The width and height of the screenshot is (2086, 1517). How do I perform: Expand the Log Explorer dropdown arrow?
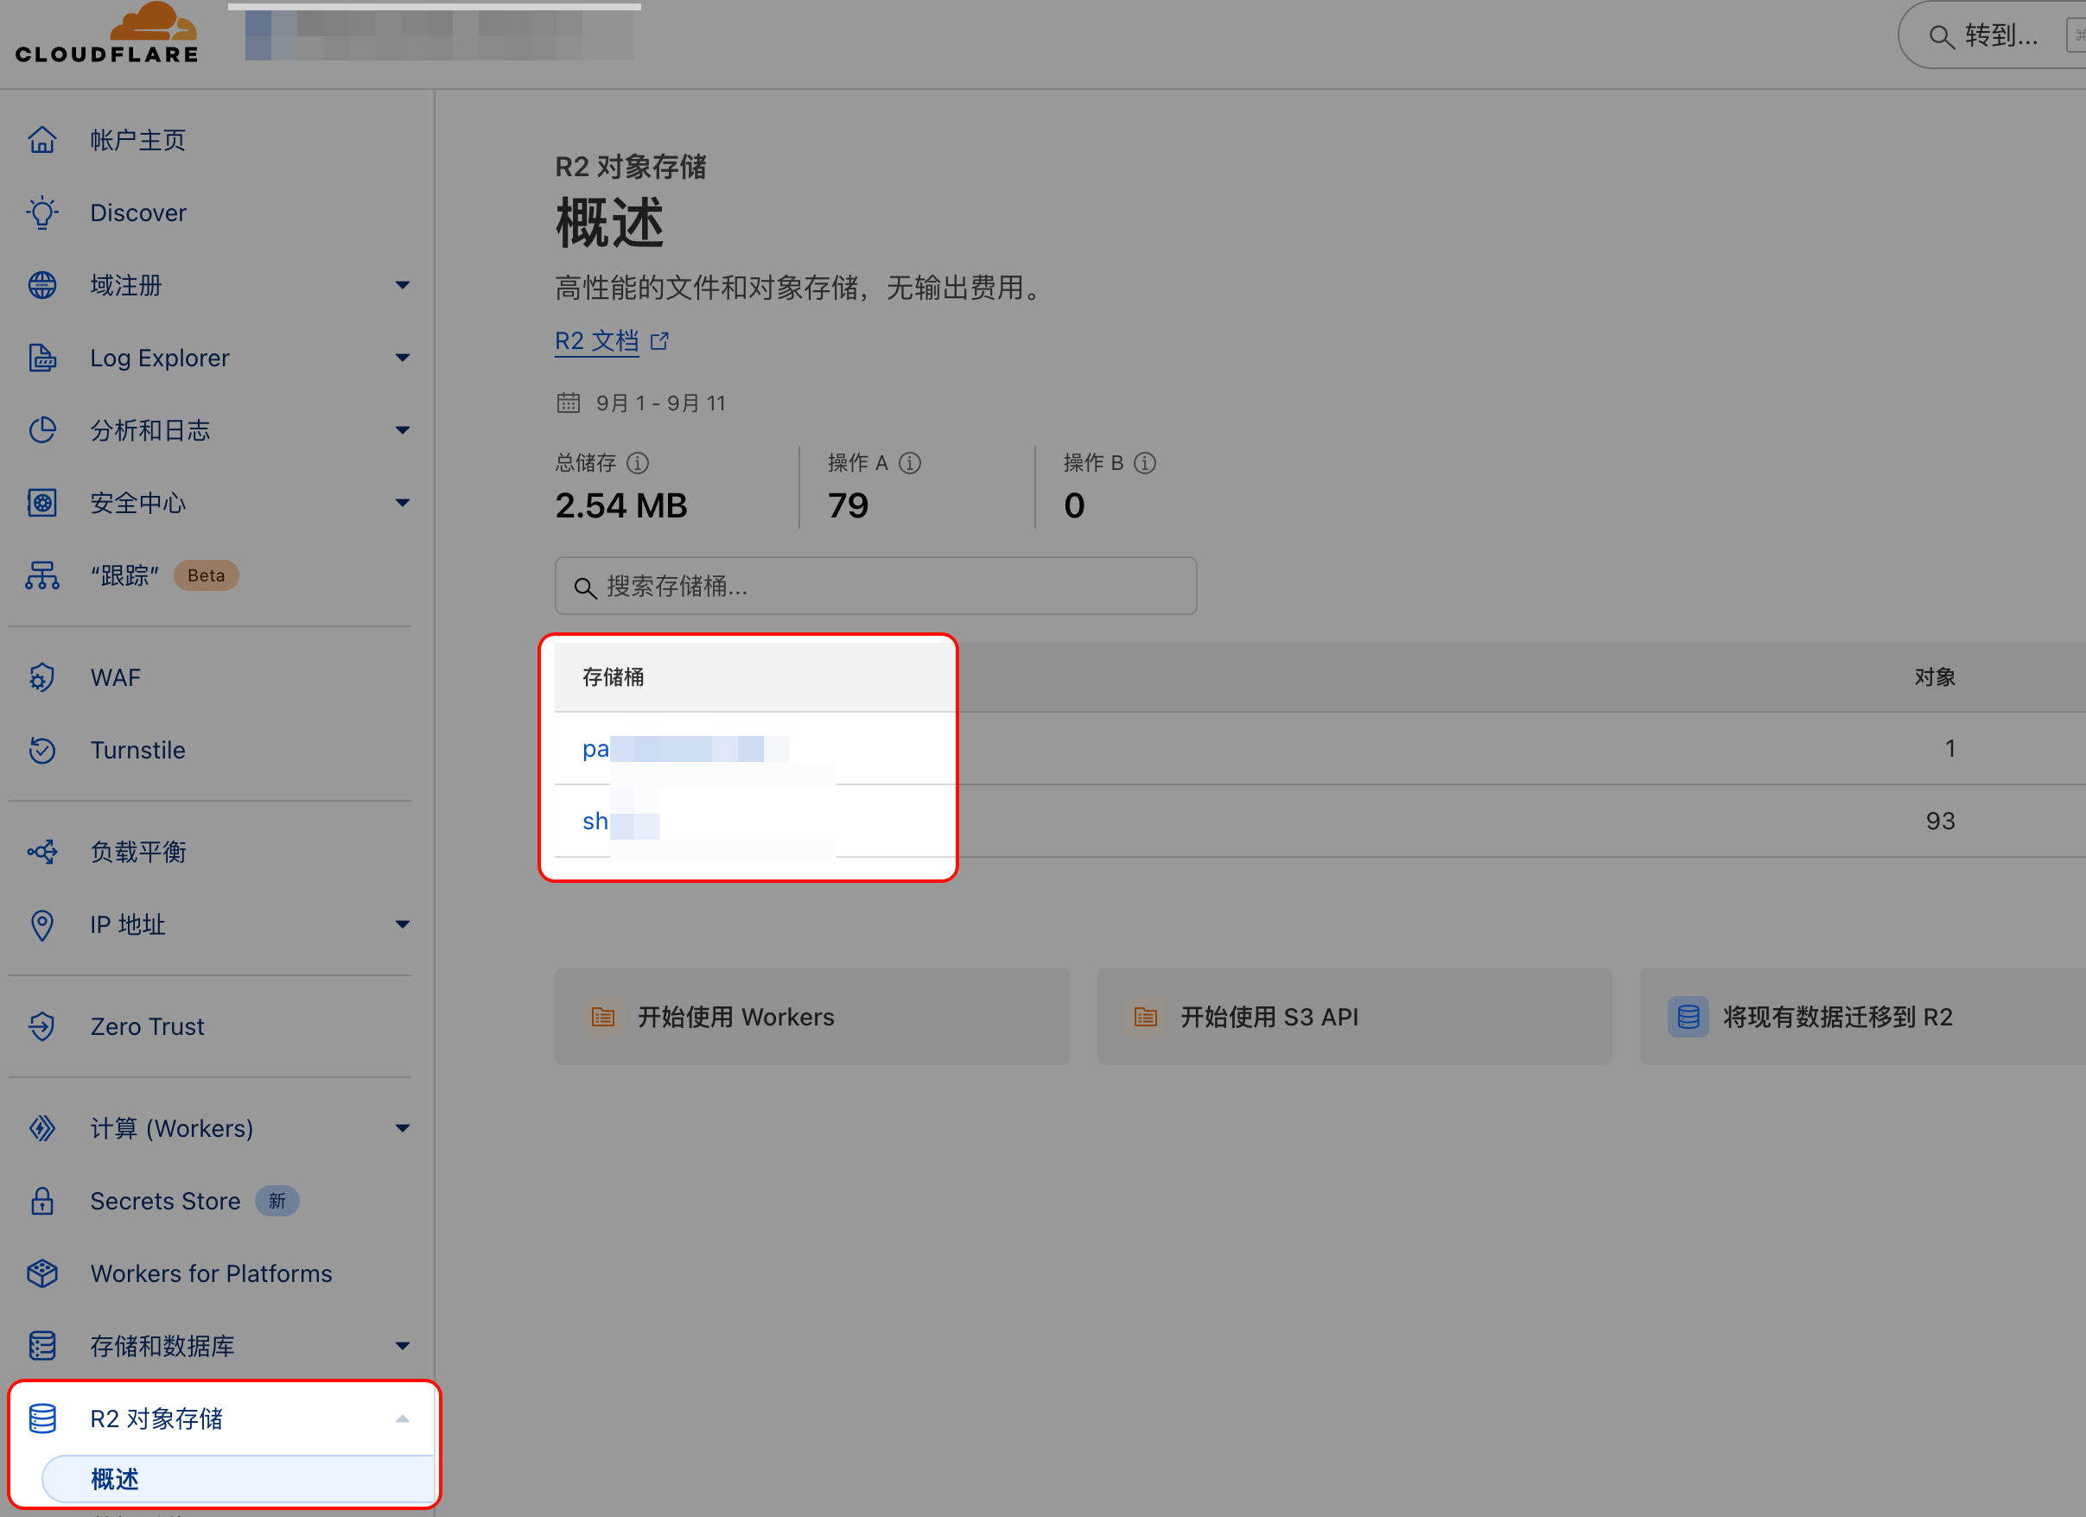402,358
